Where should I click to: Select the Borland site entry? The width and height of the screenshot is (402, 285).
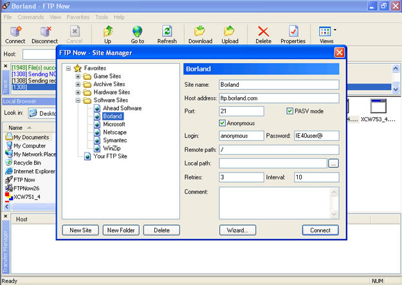coord(113,116)
